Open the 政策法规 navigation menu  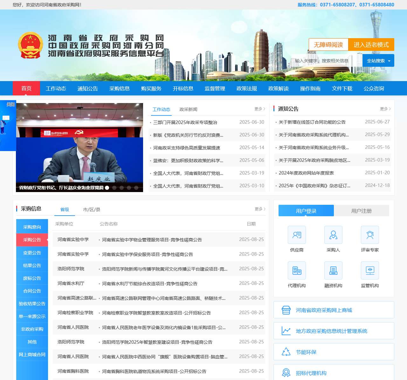246,88
